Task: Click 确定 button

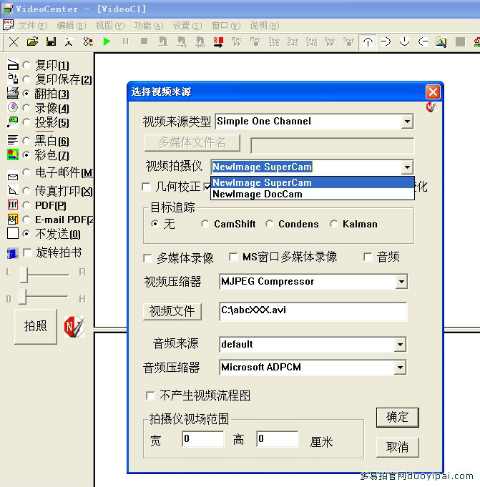Action: pos(397,418)
